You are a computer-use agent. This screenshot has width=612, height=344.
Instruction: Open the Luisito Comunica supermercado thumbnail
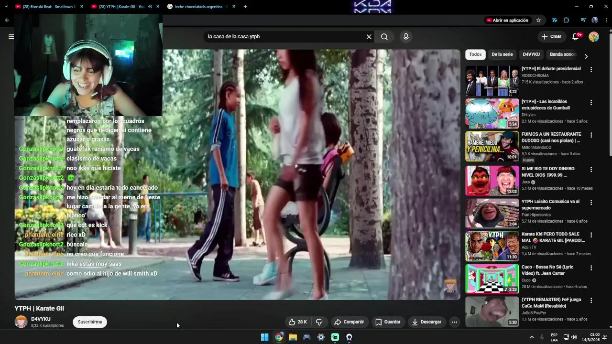(x=492, y=213)
